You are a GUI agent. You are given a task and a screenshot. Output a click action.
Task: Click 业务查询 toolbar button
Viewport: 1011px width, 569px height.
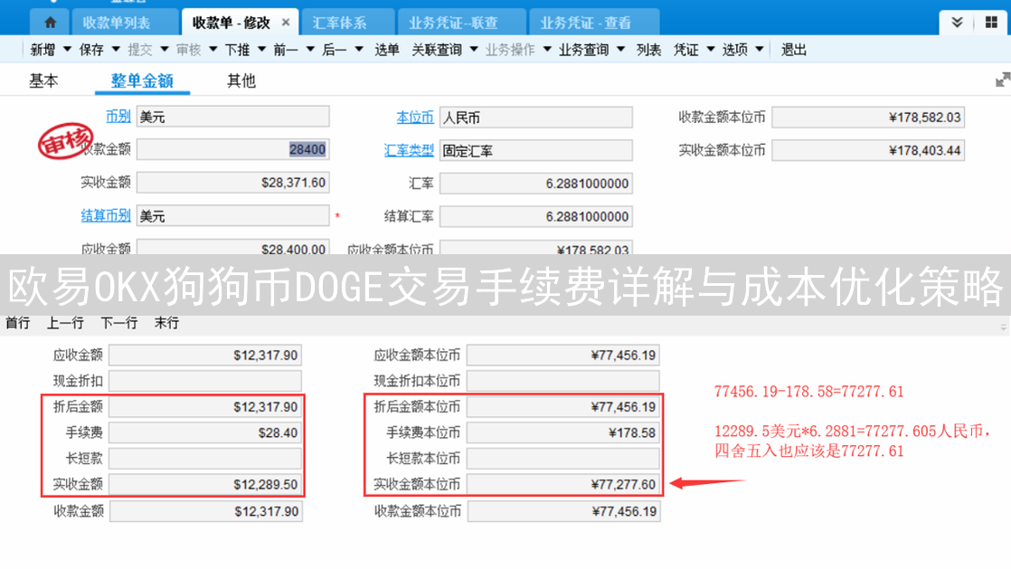tap(583, 50)
